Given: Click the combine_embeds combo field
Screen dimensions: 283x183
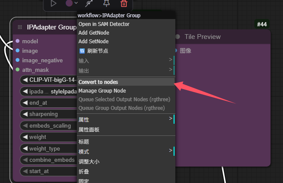Looking at the screenshot, I should [49, 160].
